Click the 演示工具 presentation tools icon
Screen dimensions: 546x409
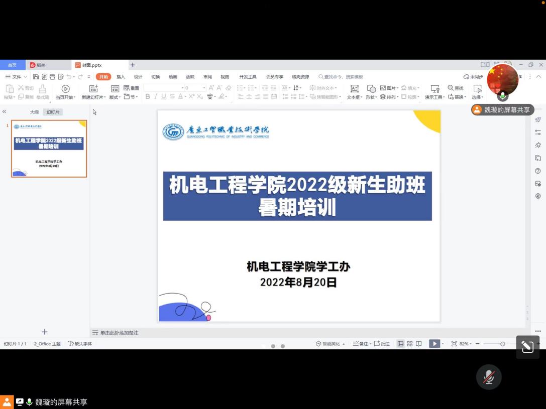point(435,89)
